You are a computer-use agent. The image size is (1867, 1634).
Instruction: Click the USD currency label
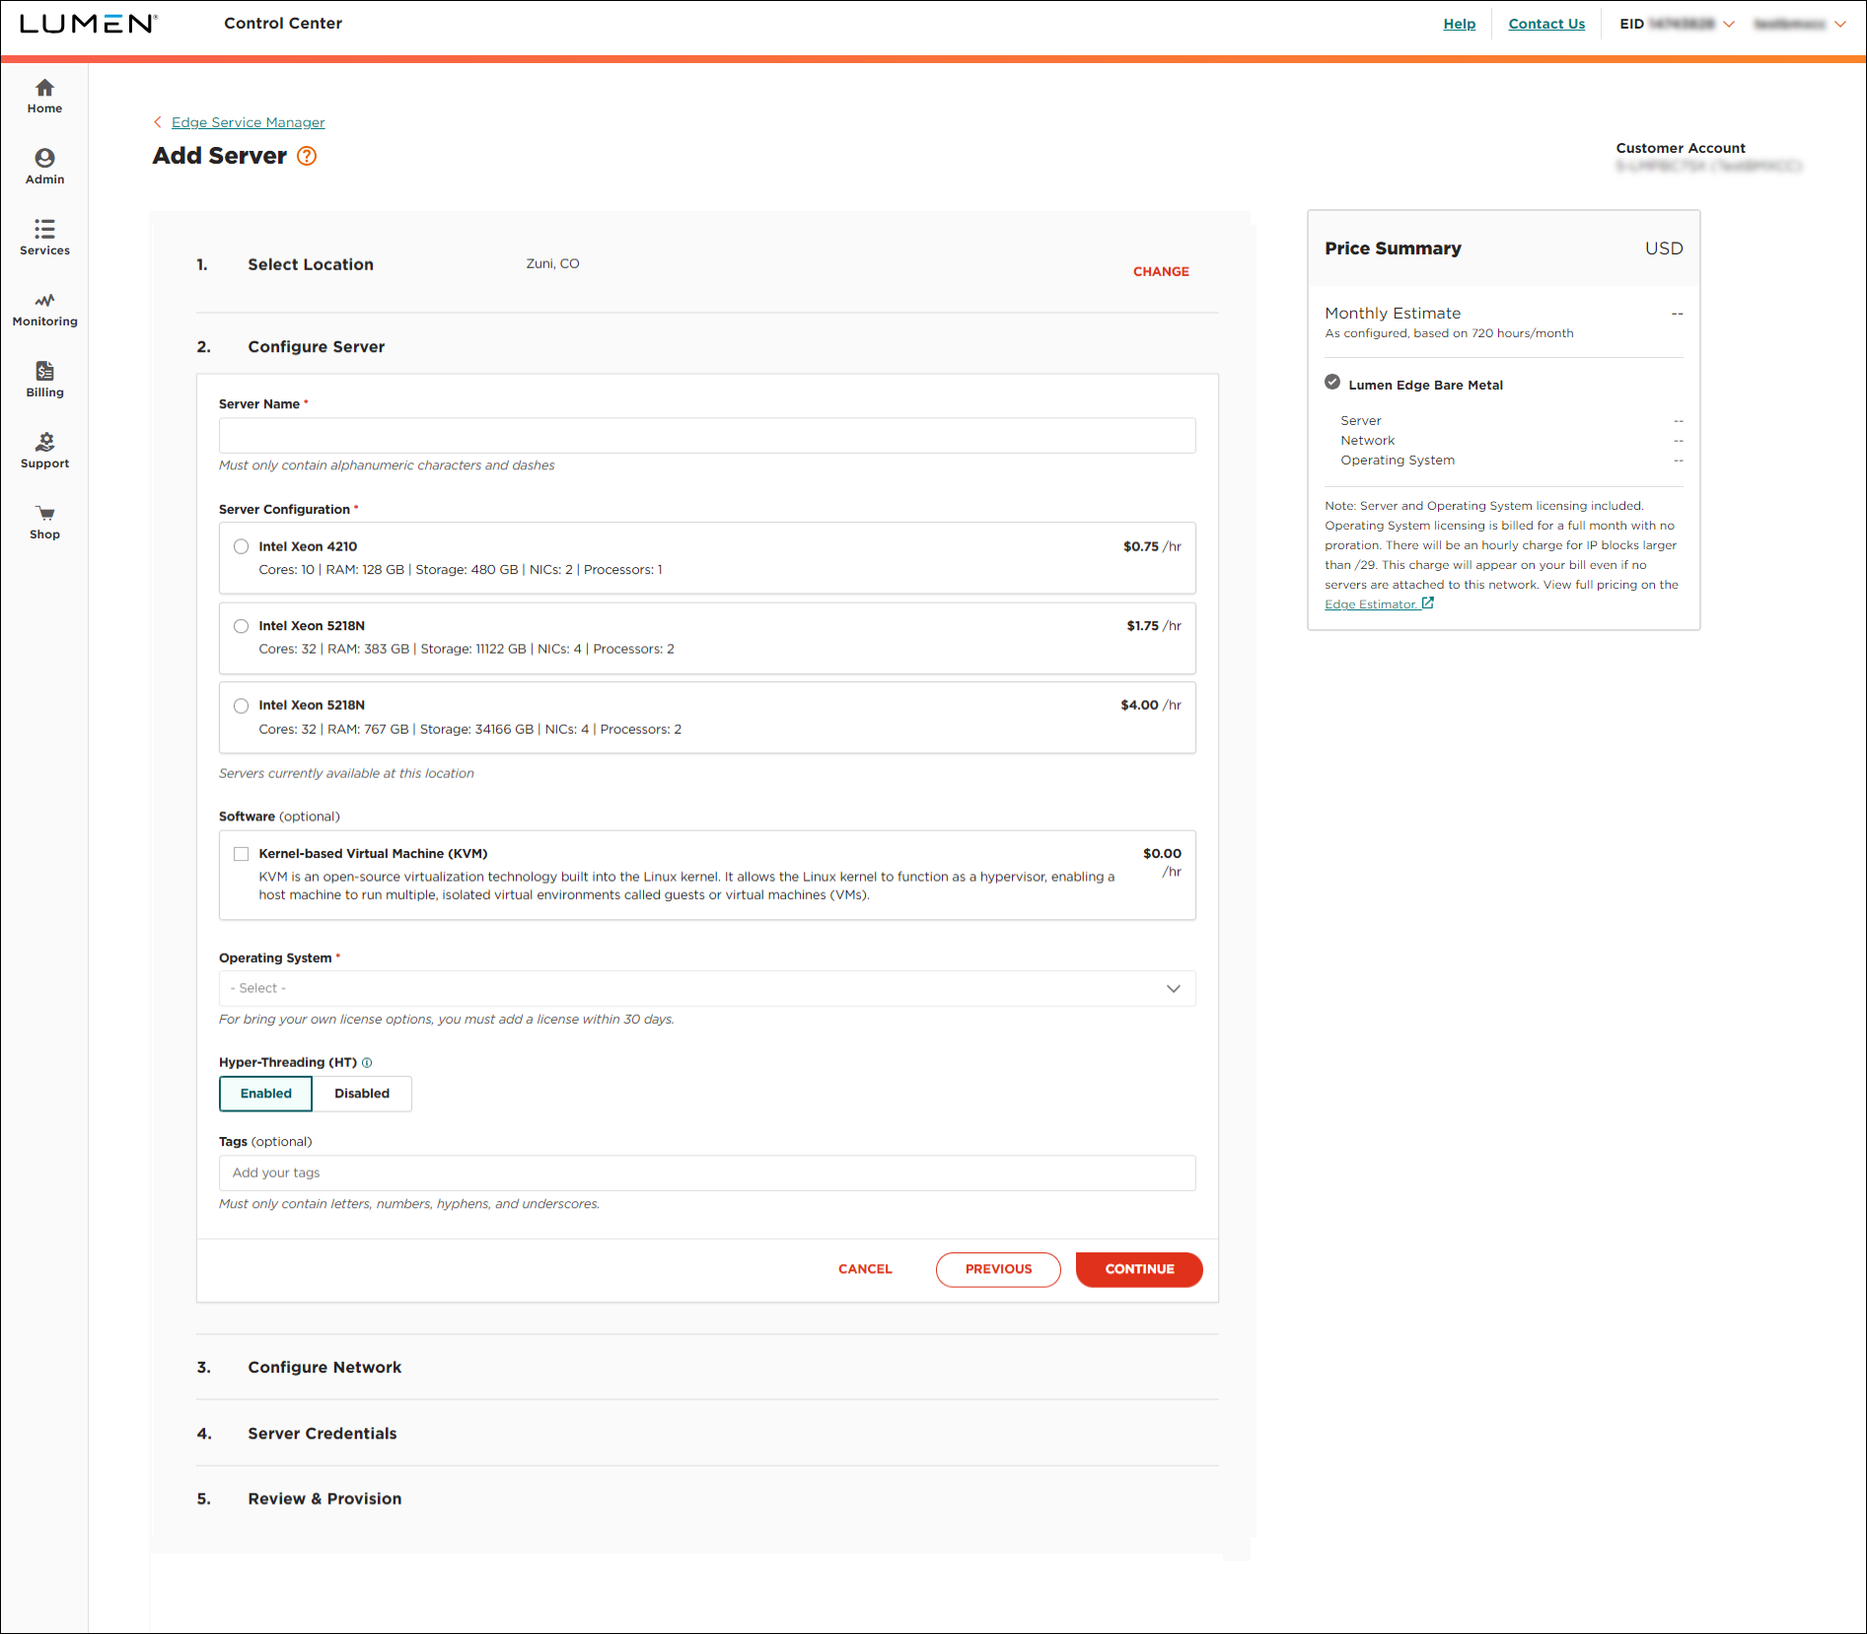coord(1664,249)
